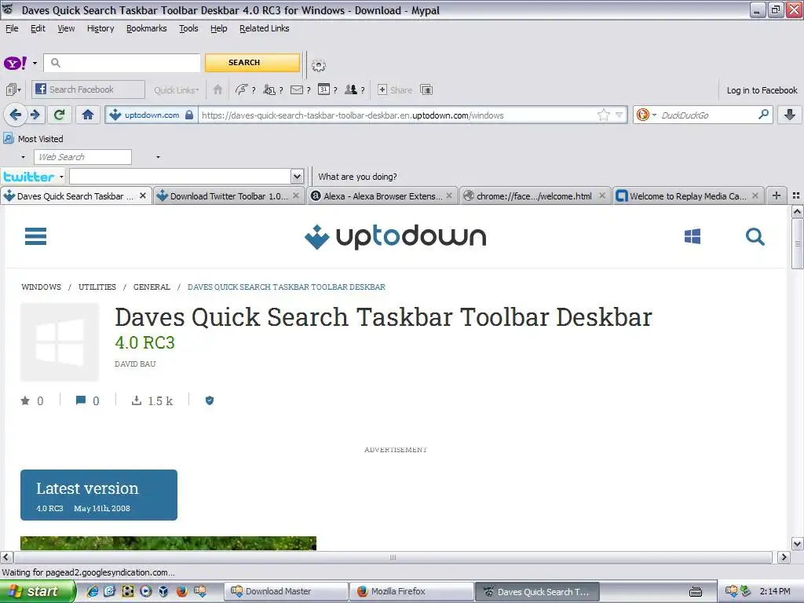Open the uptodown hamburger menu
Screen dimensions: 804x603
35,236
